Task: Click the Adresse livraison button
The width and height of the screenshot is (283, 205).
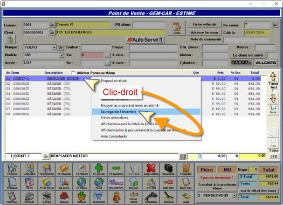Action: (x=204, y=32)
